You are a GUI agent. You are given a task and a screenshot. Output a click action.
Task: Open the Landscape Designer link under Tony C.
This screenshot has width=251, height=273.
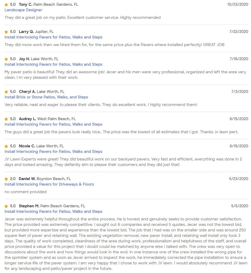23,10
